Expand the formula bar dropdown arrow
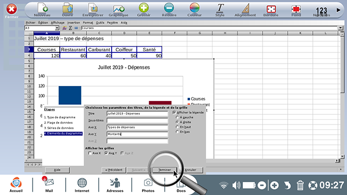The image size is (347, 195). [x=340, y=28]
